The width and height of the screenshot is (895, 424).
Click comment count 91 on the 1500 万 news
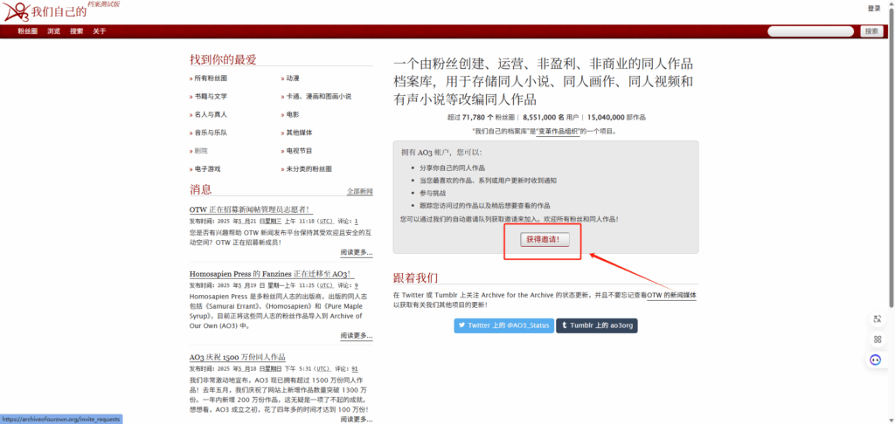[x=355, y=369]
